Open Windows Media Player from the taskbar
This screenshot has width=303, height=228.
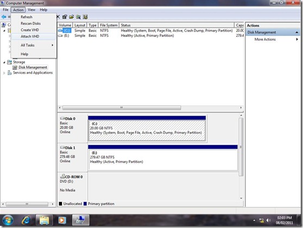(x=62, y=220)
